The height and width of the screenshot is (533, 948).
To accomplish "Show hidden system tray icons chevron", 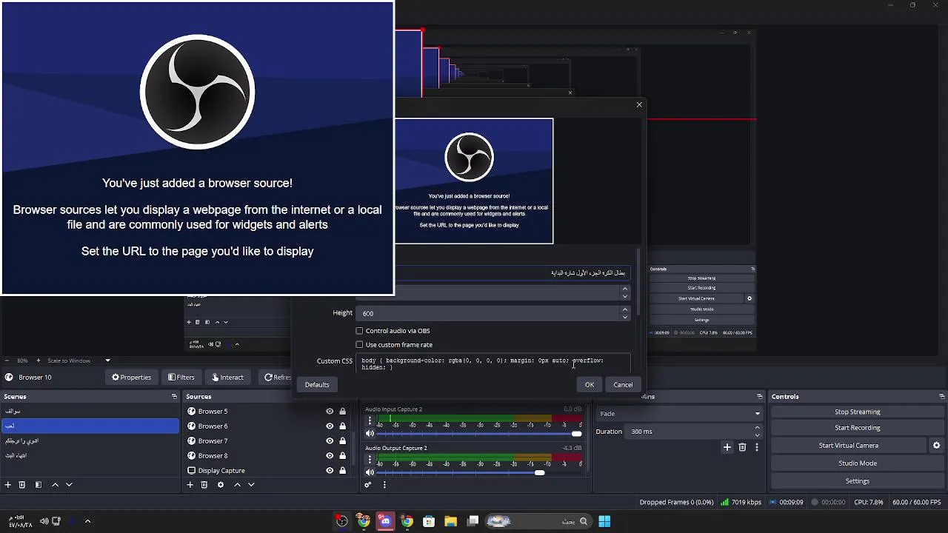I will 87,521.
